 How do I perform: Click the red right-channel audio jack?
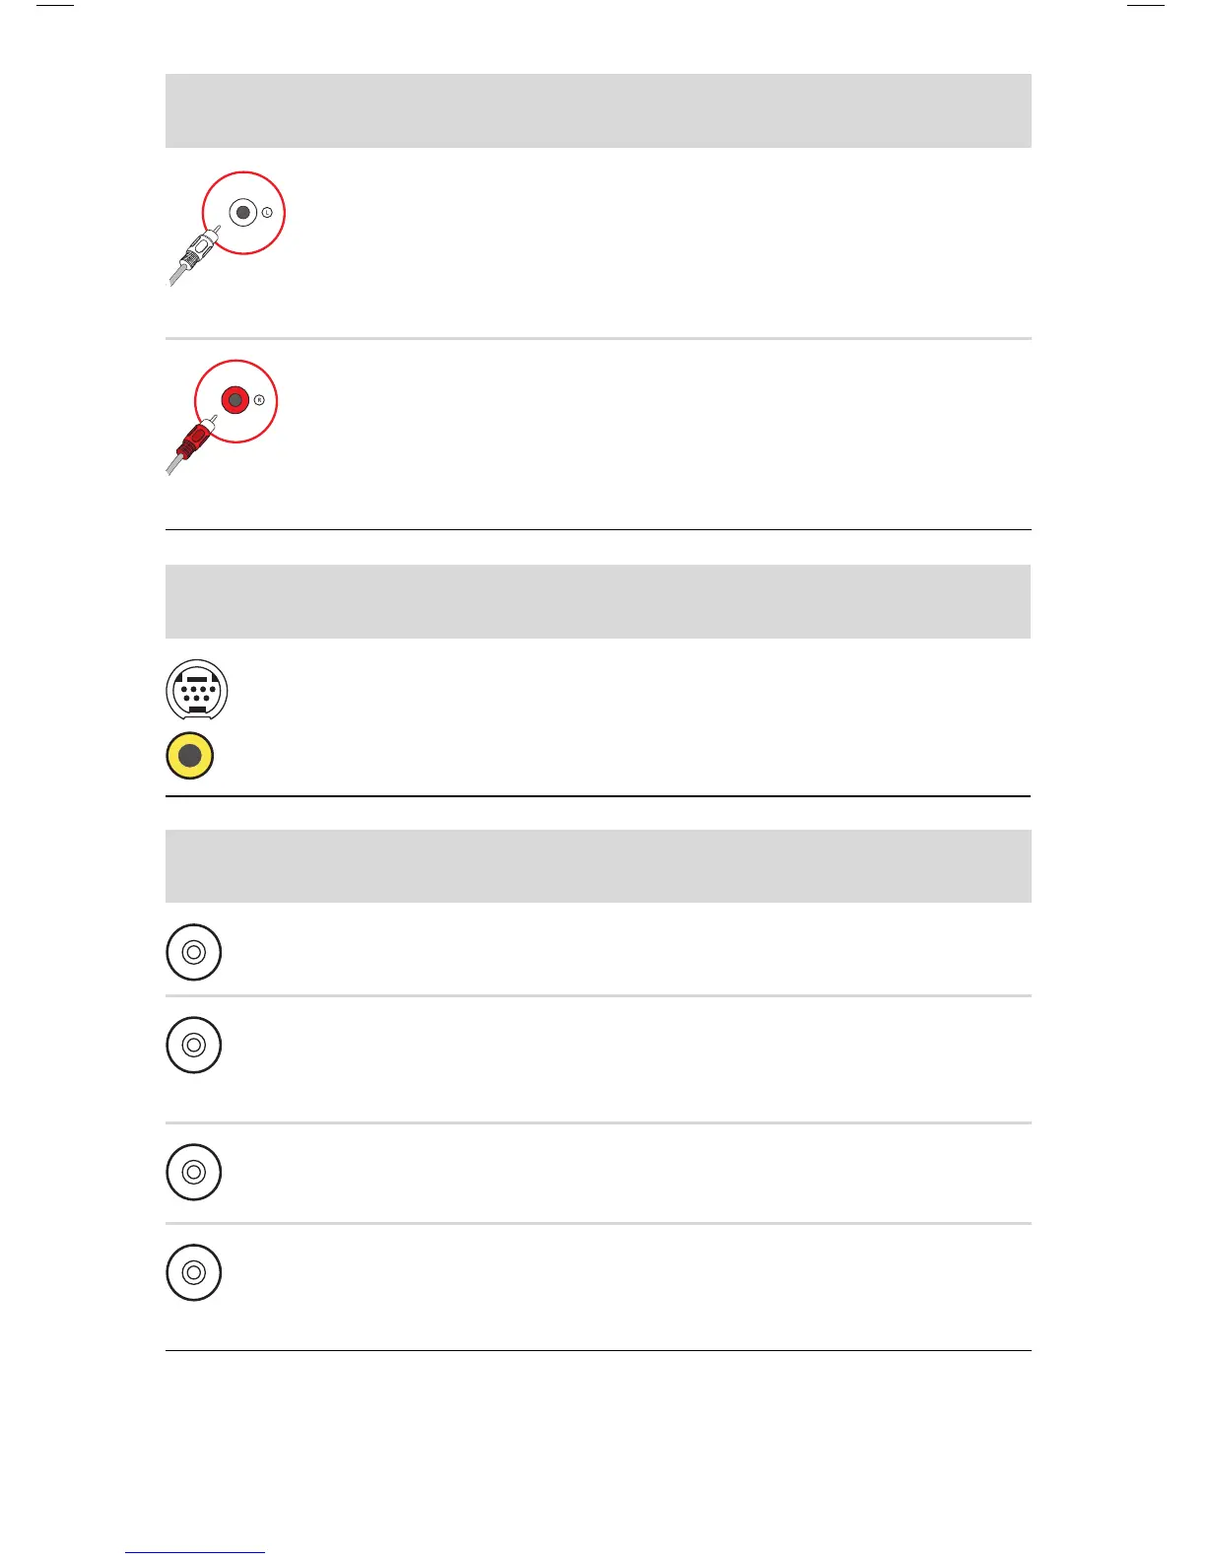pos(235,400)
